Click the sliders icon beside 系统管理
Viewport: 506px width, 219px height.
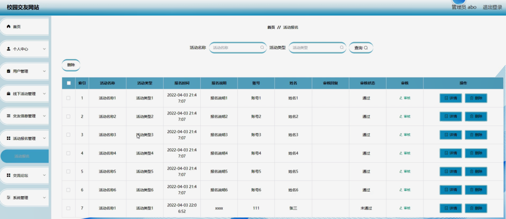(8, 198)
